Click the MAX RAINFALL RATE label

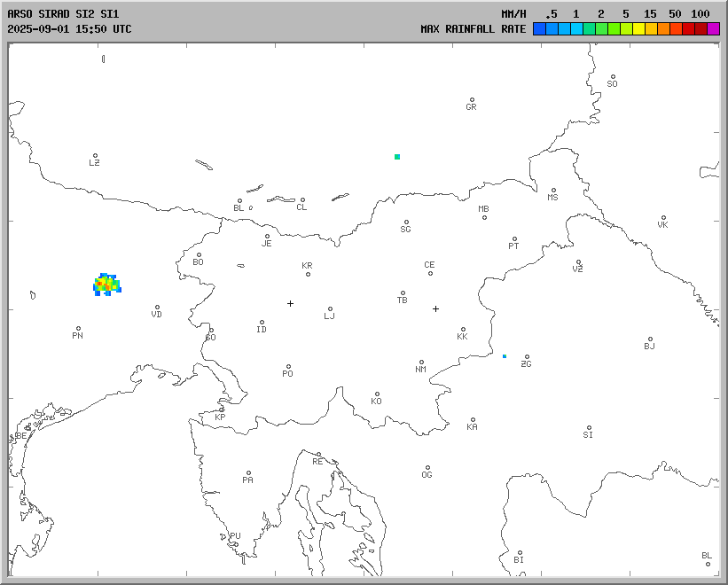(474, 28)
